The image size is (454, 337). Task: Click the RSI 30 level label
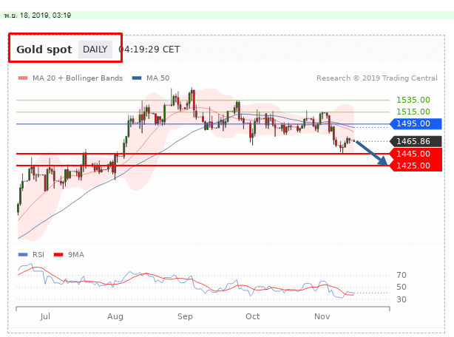click(x=402, y=299)
